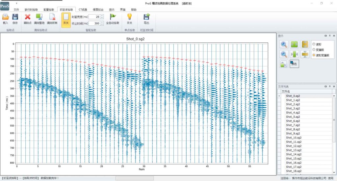Click the row indicator arrow beside Shot_0.sg2
This screenshot has width=337, height=181.
click(279, 96)
